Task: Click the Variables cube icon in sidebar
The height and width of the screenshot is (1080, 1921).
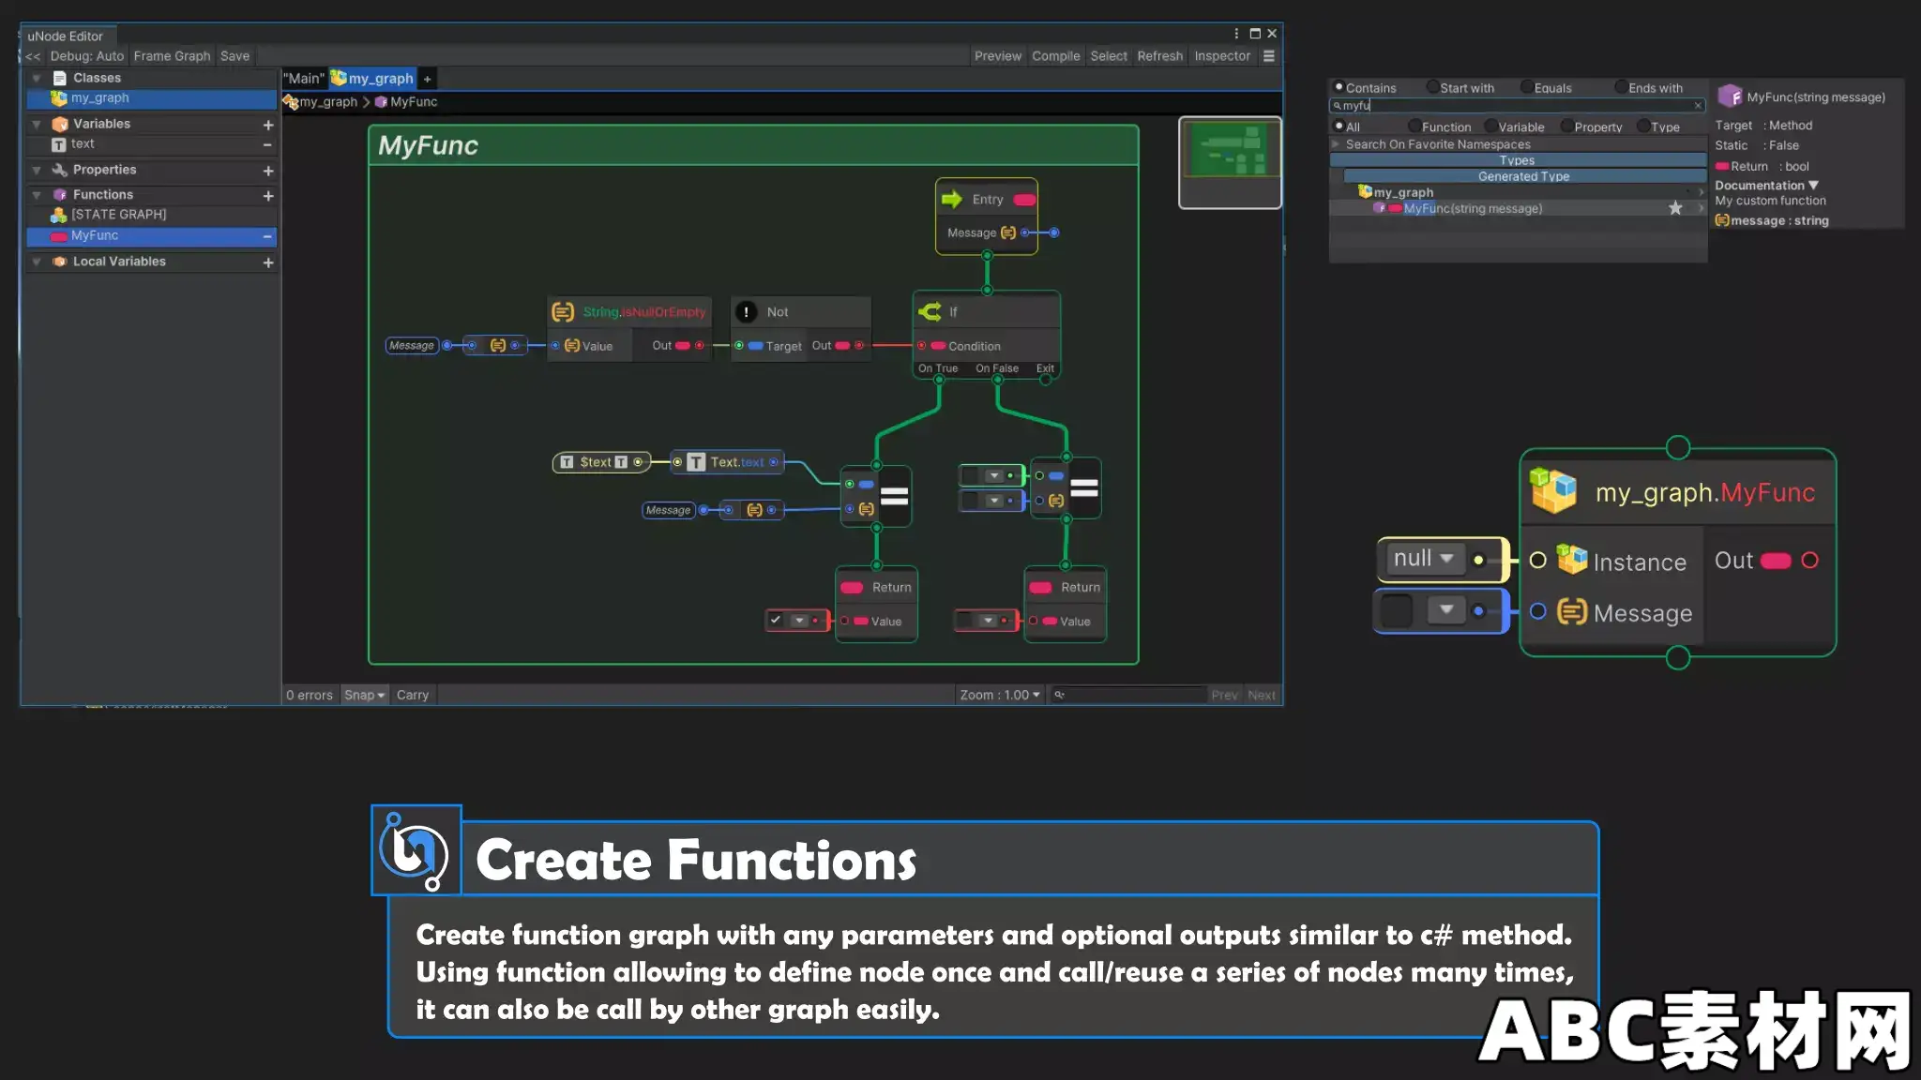Action: [x=60, y=124]
